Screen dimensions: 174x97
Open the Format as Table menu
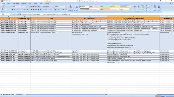pyautogui.click(x=77, y=8)
